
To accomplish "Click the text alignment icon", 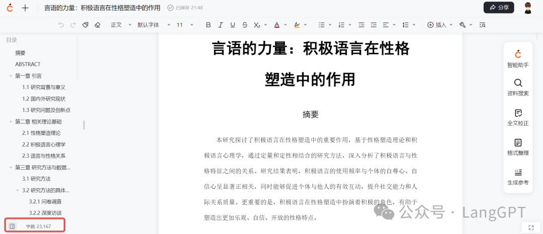I will [x=386, y=25].
